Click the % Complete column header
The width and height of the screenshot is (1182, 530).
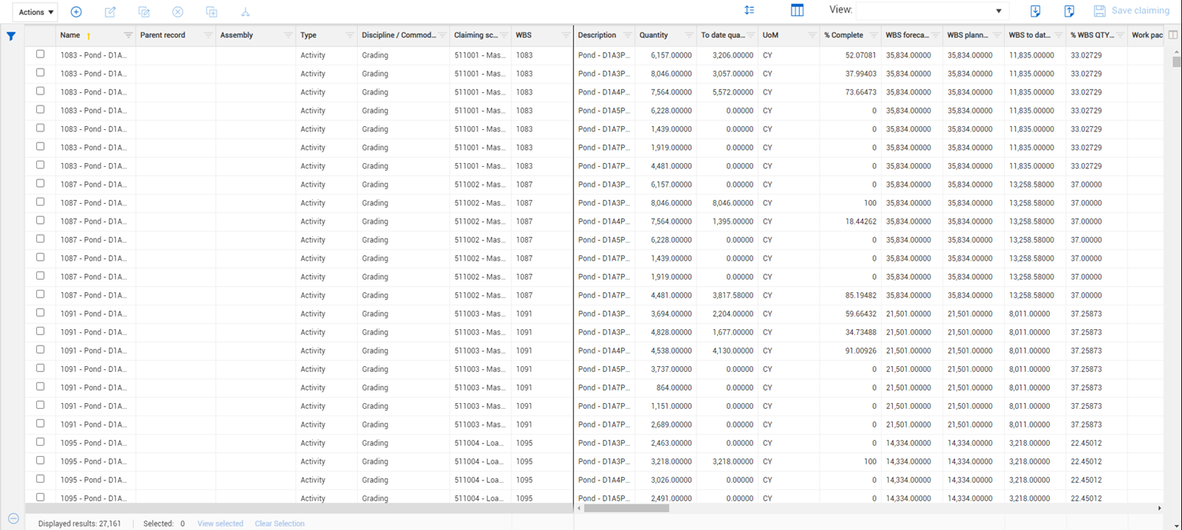(843, 35)
